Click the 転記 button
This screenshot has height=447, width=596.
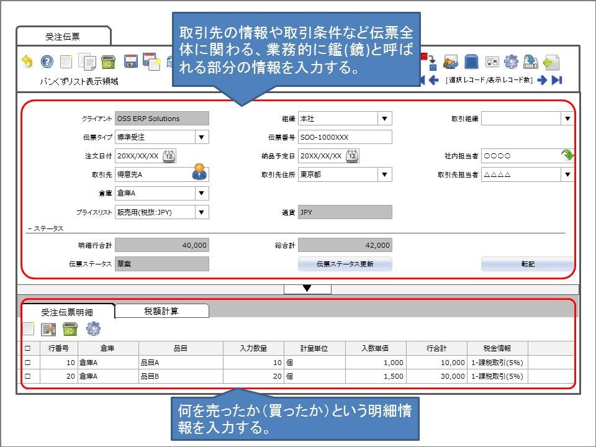[x=528, y=264]
